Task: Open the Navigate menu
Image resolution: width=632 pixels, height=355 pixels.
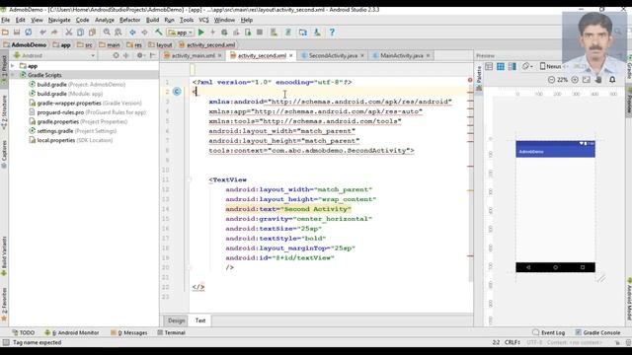Action: click(59, 20)
